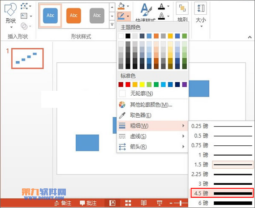The height and width of the screenshot is (208, 255).
Task: Select slide 1 thumbnail
Action: tap(27, 59)
